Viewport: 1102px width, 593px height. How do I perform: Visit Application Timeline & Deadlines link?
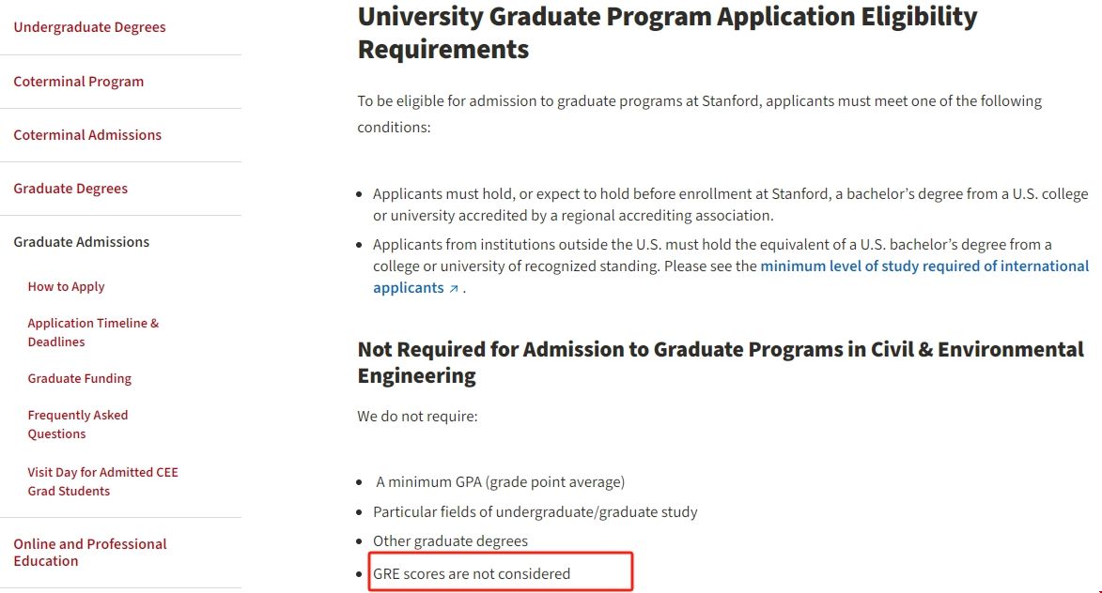(93, 332)
